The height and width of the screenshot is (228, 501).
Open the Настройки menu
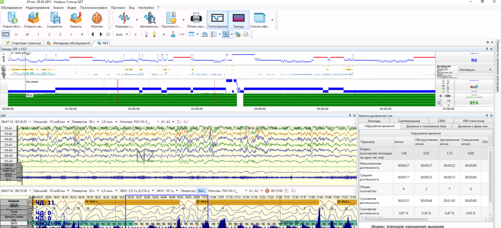[x=146, y=8]
